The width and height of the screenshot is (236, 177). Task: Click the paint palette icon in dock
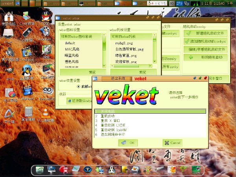(x=147, y=170)
